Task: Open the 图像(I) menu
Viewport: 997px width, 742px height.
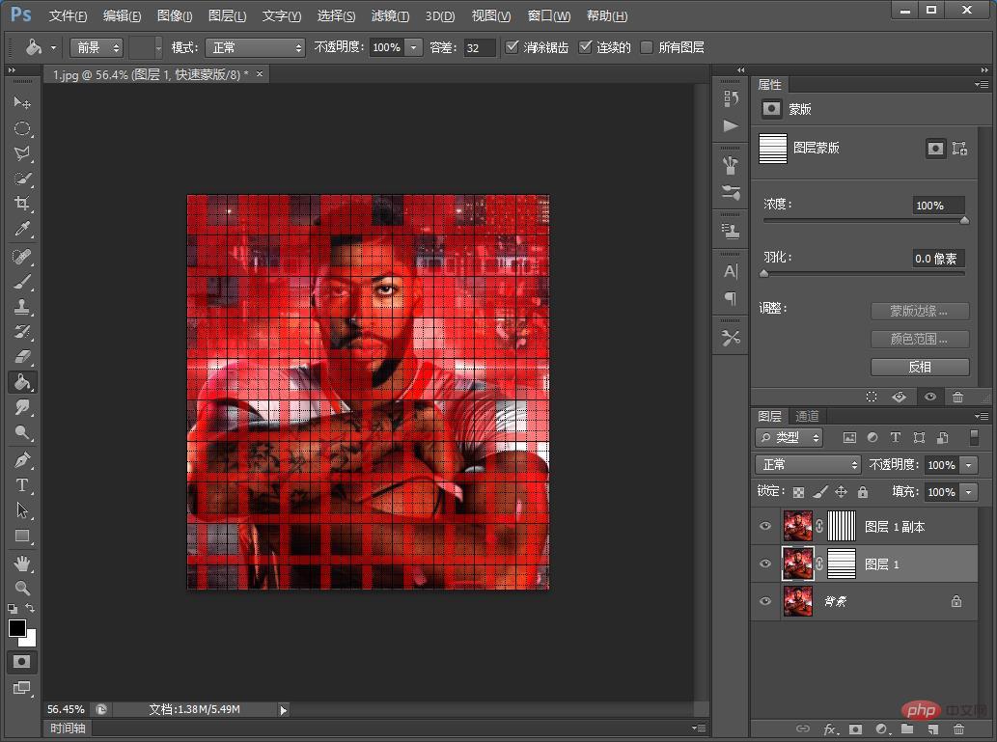Action: pos(175,15)
